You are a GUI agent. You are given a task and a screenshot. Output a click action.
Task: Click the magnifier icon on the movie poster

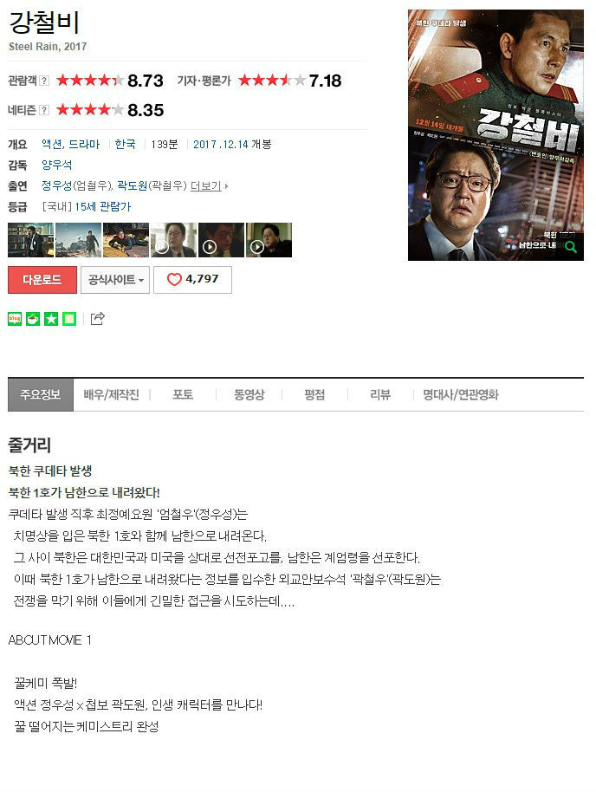coord(571,247)
